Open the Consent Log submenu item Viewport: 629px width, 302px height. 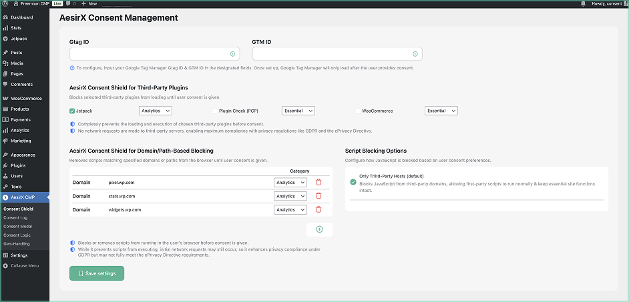point(15,218)
